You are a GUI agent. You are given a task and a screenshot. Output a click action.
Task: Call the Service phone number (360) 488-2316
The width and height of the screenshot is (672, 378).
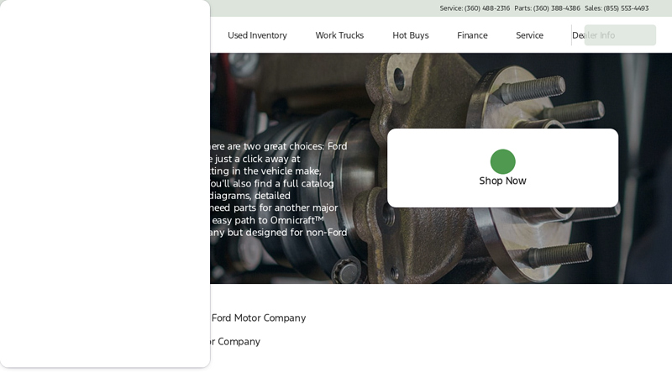(487, 8)
